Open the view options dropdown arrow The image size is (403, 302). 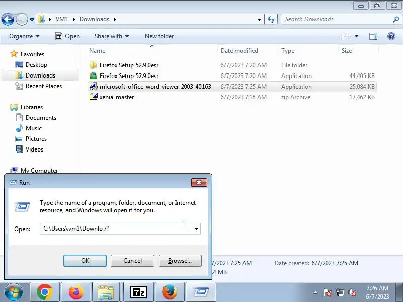click(356, 36)
